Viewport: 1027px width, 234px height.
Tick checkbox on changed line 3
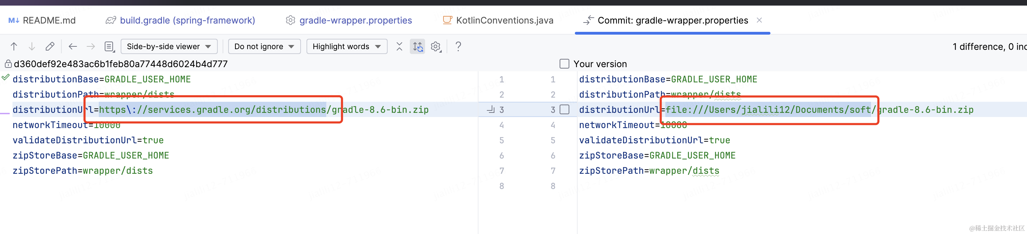click(x=564, y=109)
